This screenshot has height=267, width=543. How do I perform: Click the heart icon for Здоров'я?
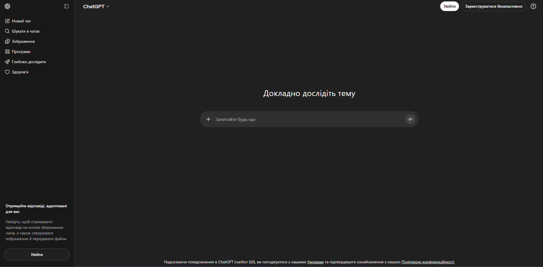pyautogui.click(x=7, y=72)
